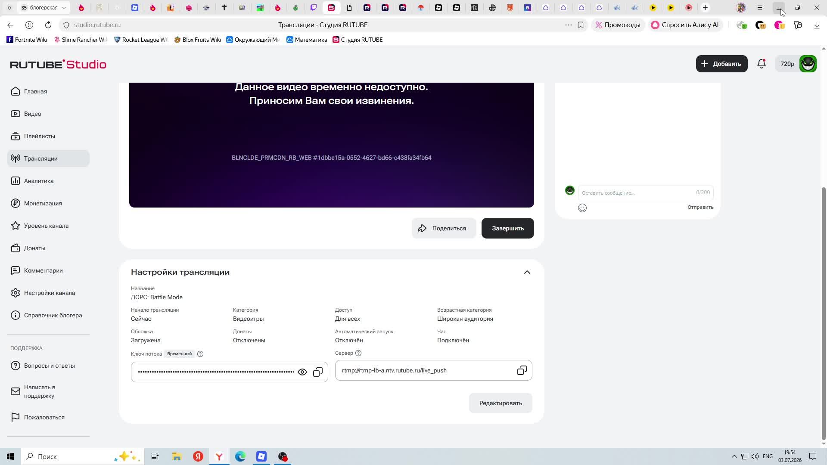Send chat message with Отправить

pos(700,207)
